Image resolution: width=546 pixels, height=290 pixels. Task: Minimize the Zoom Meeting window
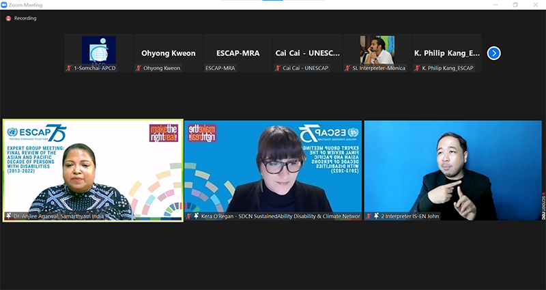click(495, 5)
